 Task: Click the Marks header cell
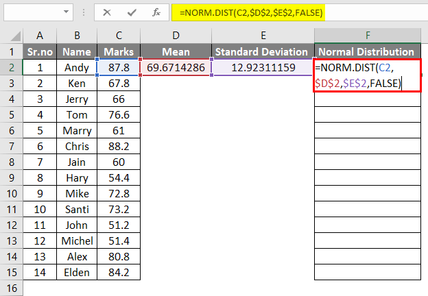pyautogui.click(x=119, y=51)
